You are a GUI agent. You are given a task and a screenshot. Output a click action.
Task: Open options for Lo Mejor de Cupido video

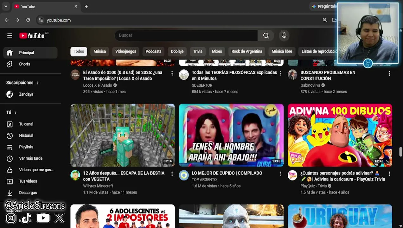(x=281, y=174)
